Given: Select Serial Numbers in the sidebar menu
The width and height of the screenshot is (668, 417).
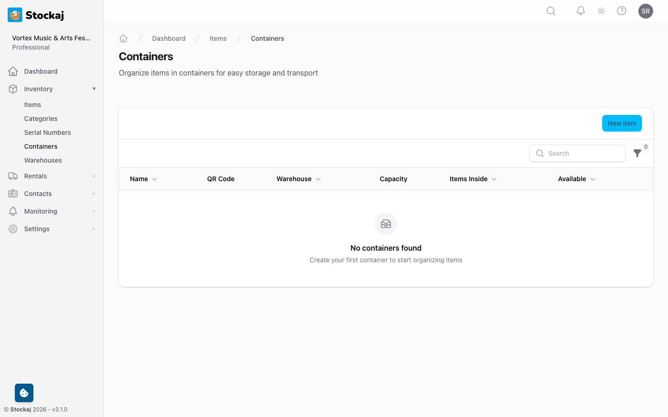Looking at the screenshot, I should pos(47,132).
